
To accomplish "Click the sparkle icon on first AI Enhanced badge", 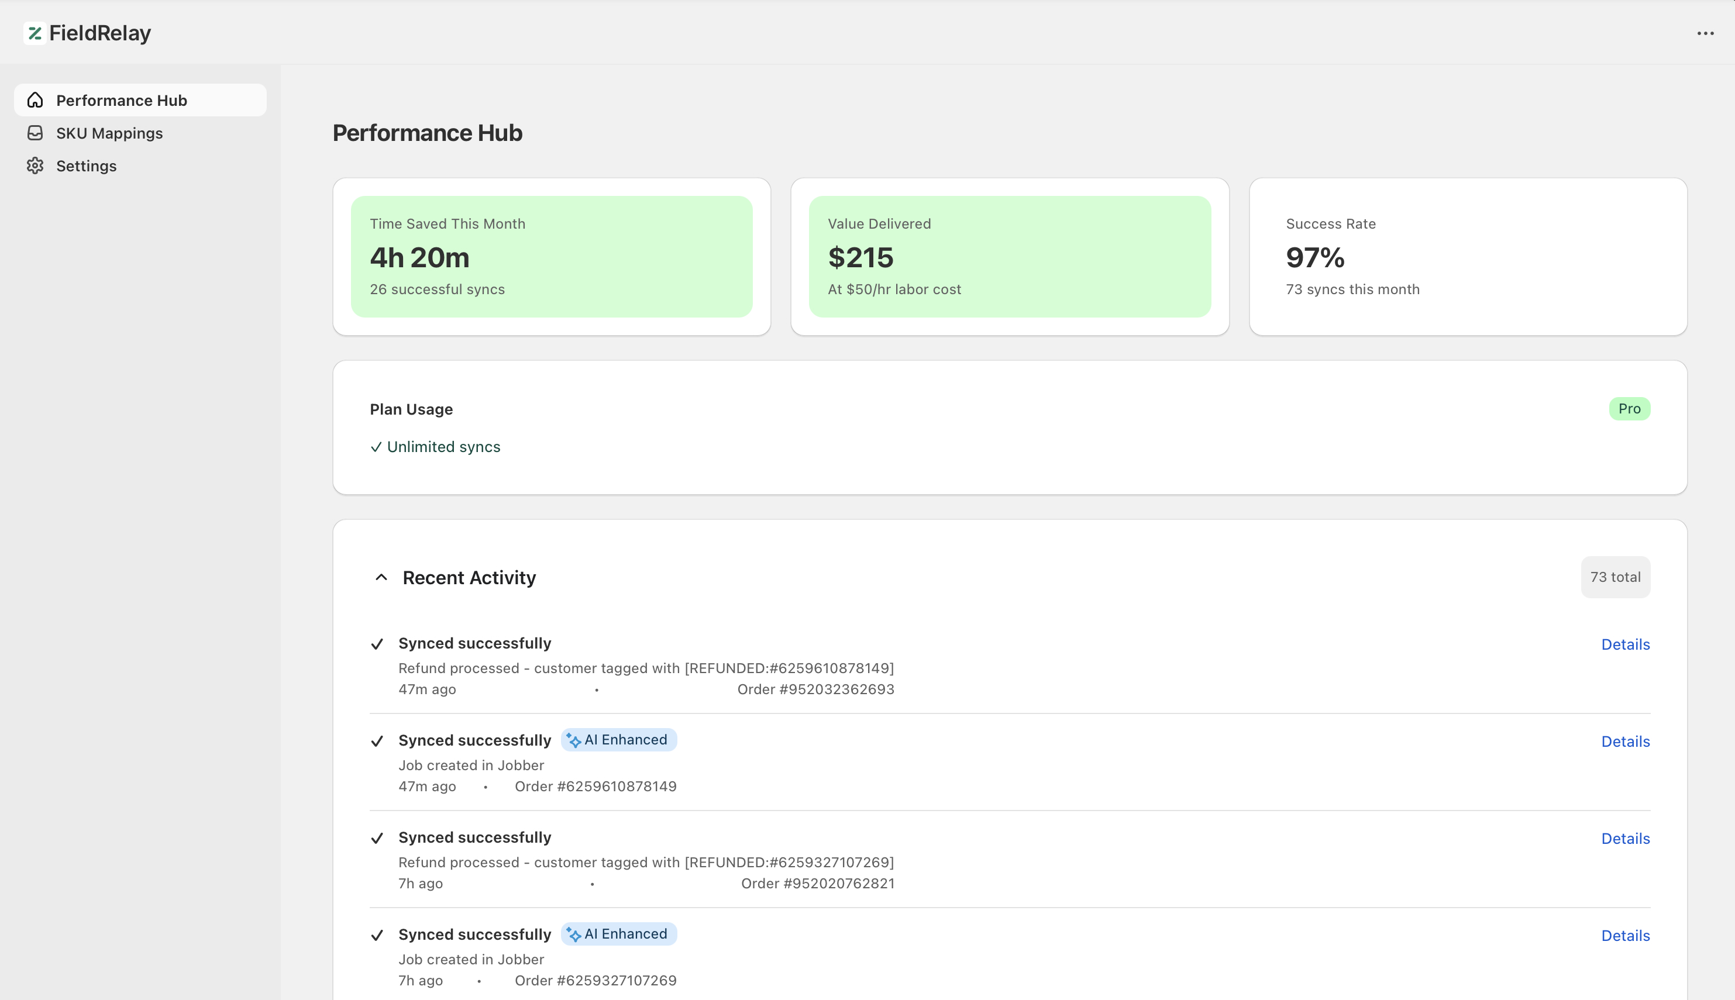I will pyautogui.click(x=573, y=740).
